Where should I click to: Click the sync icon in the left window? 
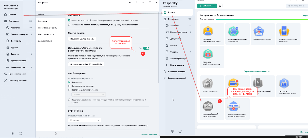coord(21,133)
